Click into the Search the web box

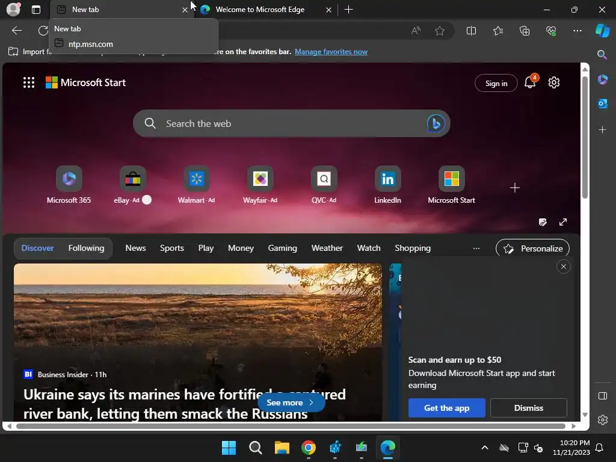pyautogui.click(x=292, y=123)
